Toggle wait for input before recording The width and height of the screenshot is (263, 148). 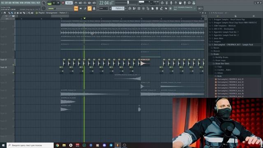[x=81, y=3]
